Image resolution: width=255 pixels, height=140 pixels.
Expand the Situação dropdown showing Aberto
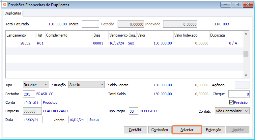[86, 85]
